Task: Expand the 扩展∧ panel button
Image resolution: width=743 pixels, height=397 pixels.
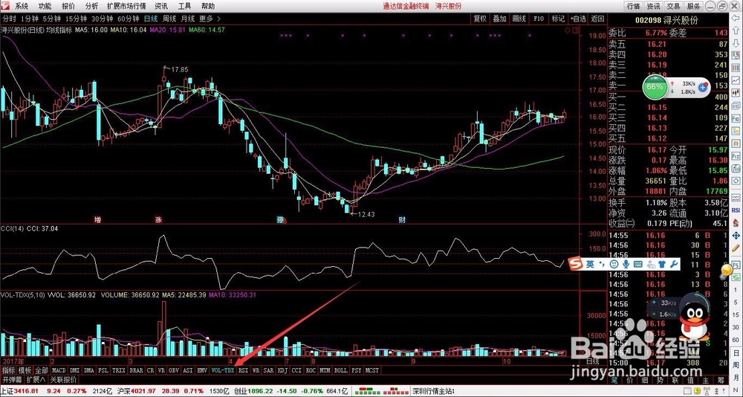Action: coord(36,380)
